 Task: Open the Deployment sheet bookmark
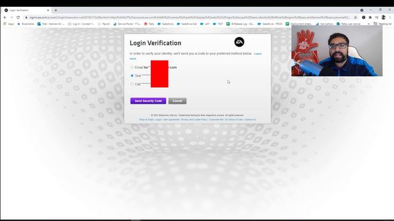[x=299, y=24]
